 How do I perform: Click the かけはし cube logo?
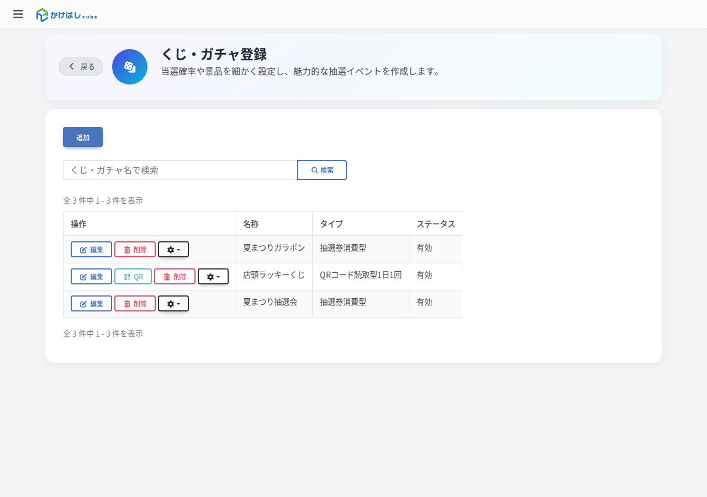tap(67, 15)
